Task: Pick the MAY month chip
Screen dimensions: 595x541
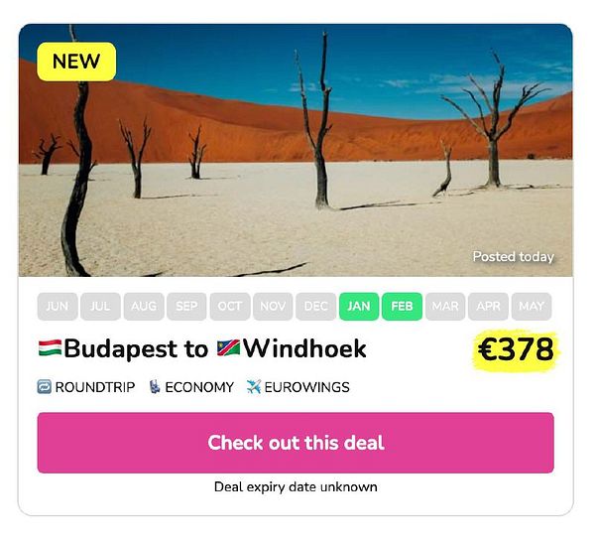Action: pyautogui.click(x=532, y=306)
